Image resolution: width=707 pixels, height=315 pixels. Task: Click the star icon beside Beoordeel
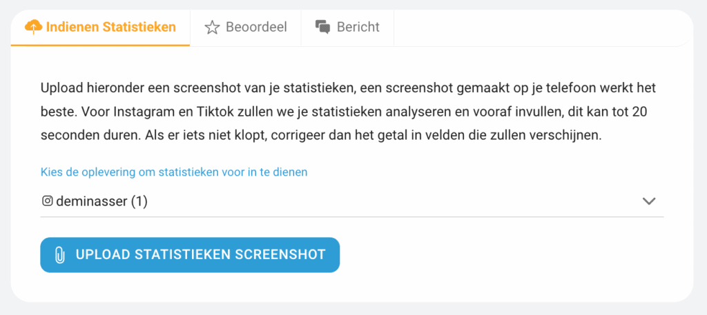point(212,28)
